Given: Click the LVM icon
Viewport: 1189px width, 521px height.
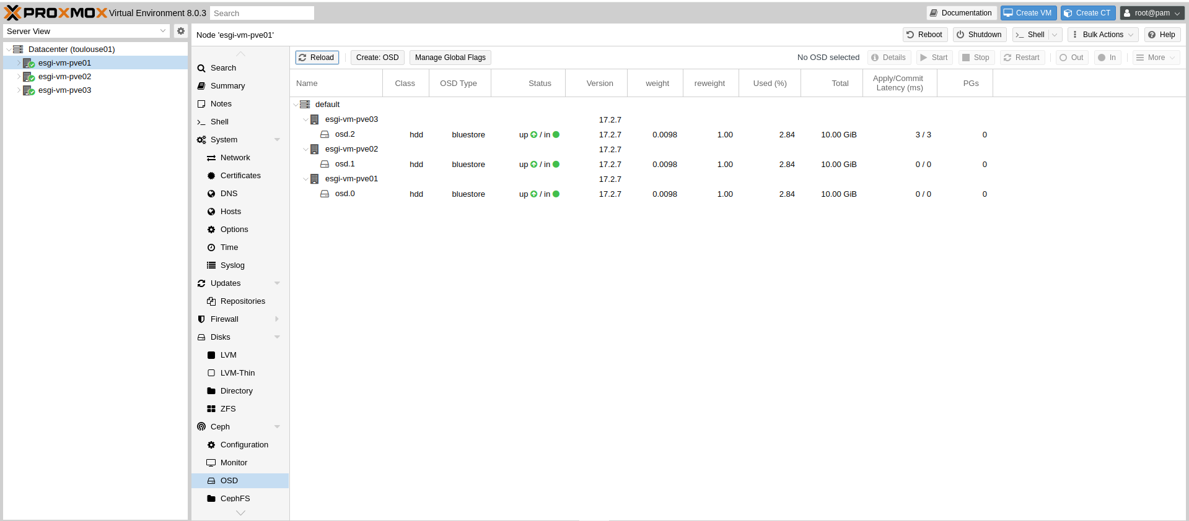Looking at the screenshot, I should tap(211, 355).
